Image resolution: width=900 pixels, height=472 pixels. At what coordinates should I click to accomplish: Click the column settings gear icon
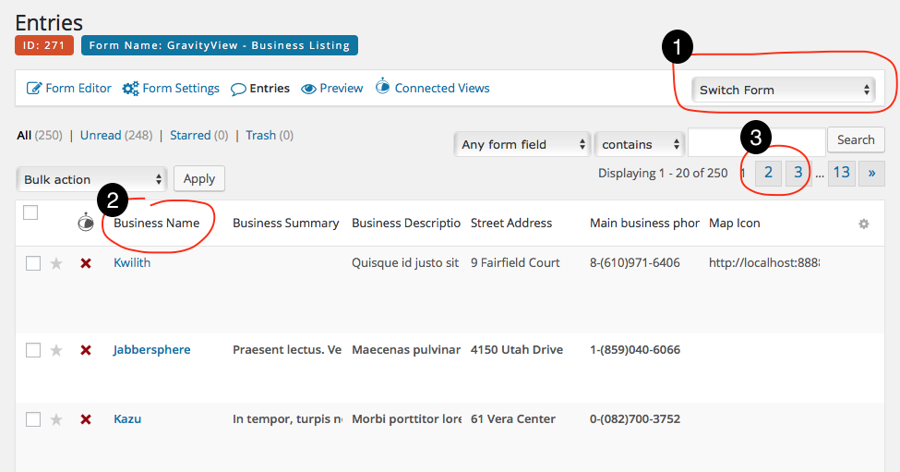[x=864, y=224]
